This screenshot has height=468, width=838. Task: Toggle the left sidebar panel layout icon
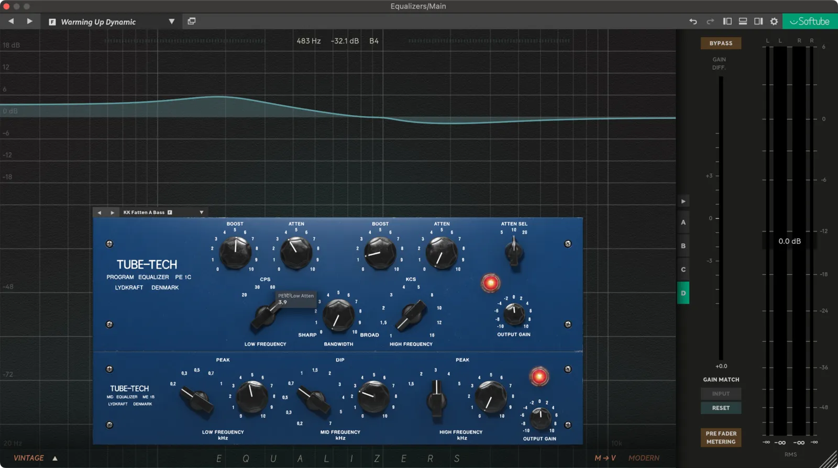727,21
